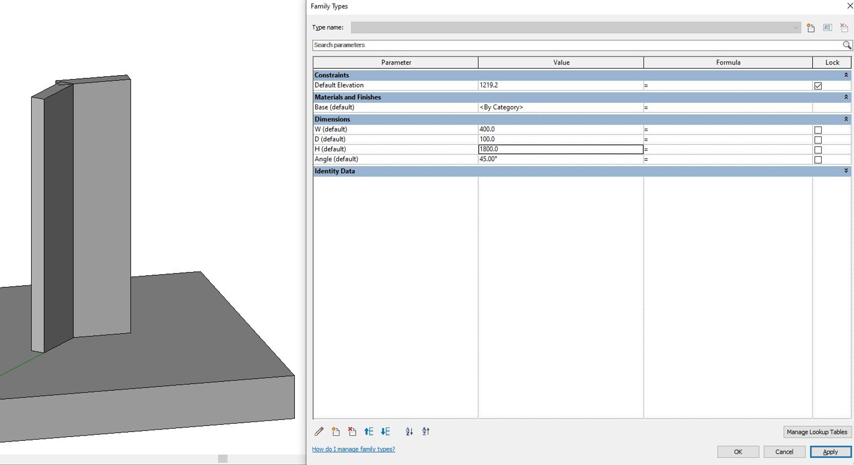Viewport: 854px width, 465px height.
Task: Collapse the Dimensions group
Action: click(x=846, y=119)
